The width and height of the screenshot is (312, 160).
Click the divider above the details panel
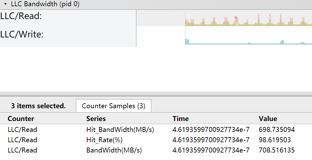click(156, 94)
